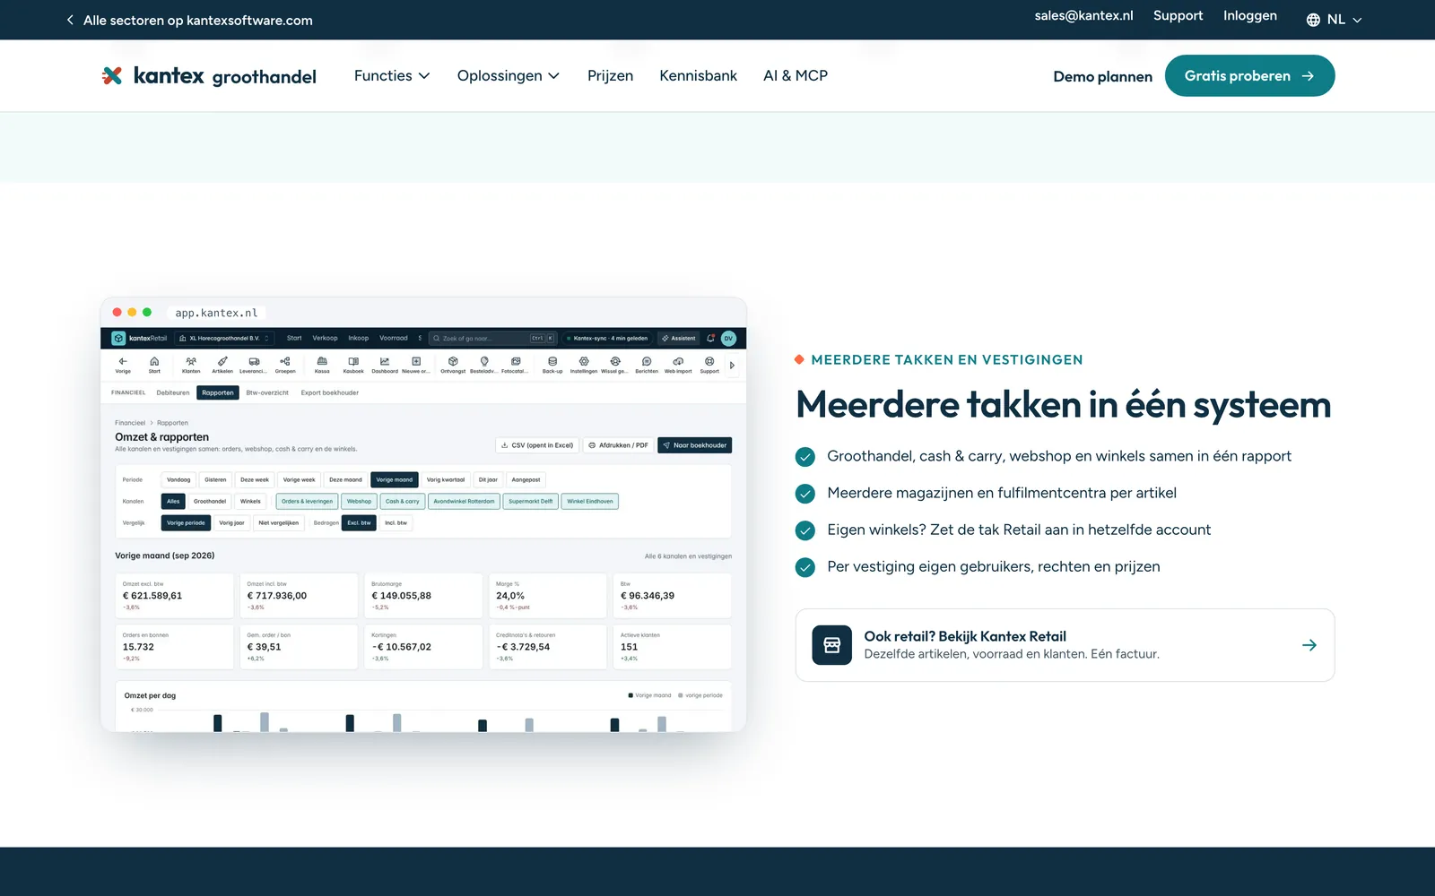Screen dimensions: 1435x896
Task: Open the XL Horecagroothandel B.V. company switcher
Action: [224, 338]
